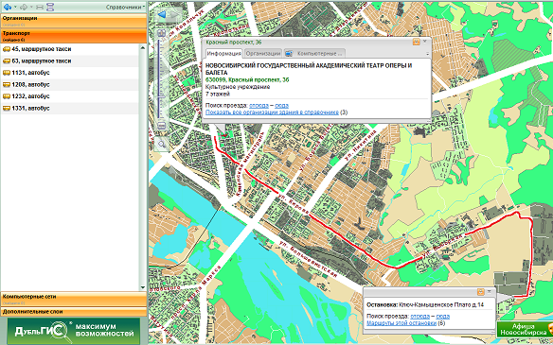Click minibus icon next to route 63
553x345 pixels.
click(7, 61)
